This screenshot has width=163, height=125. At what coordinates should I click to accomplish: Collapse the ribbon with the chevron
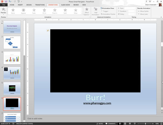click(161, 17)
